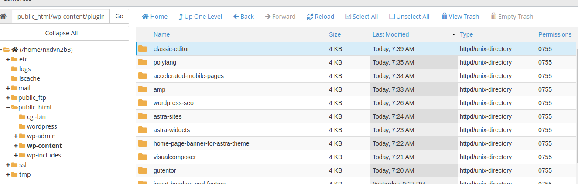Click the sort arrow next to Last Modified
Screen dimensions: 578x184
(x=454, y=34)
